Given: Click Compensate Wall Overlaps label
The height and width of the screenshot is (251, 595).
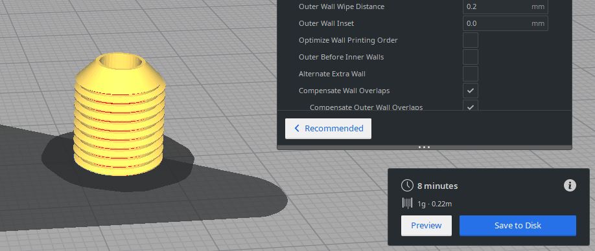Looking at the screenshot, I should point(344,91).
